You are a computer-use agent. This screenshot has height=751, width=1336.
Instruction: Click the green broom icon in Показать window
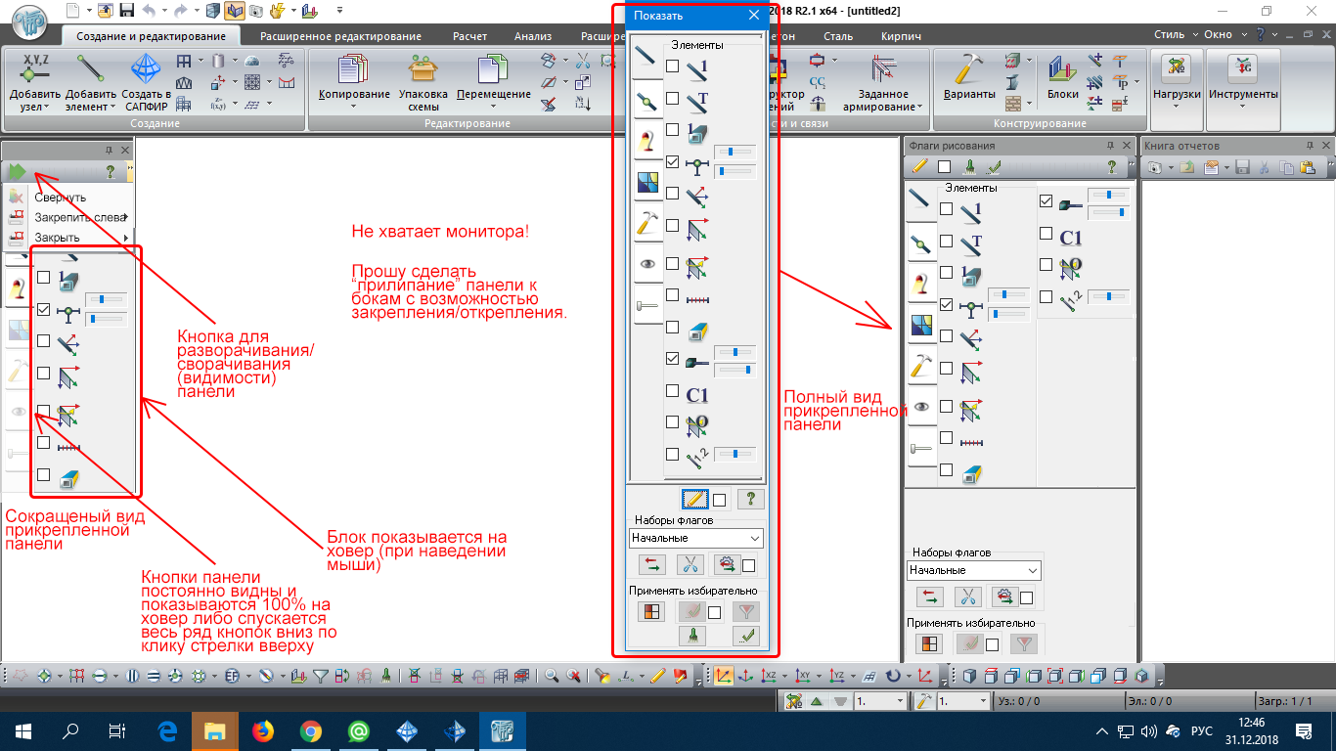click(x=692, y=636)
